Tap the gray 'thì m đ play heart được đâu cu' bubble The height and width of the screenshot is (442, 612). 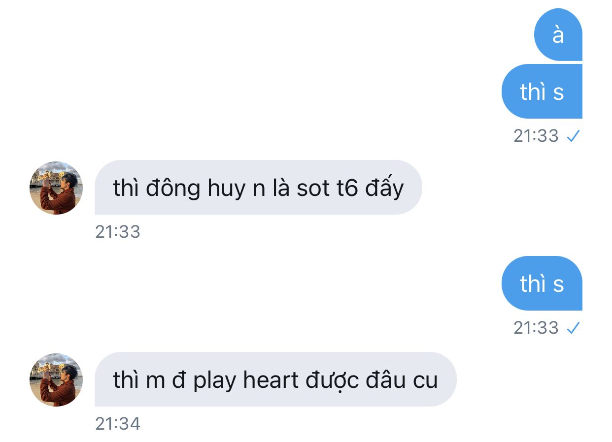tap(275, 379)
